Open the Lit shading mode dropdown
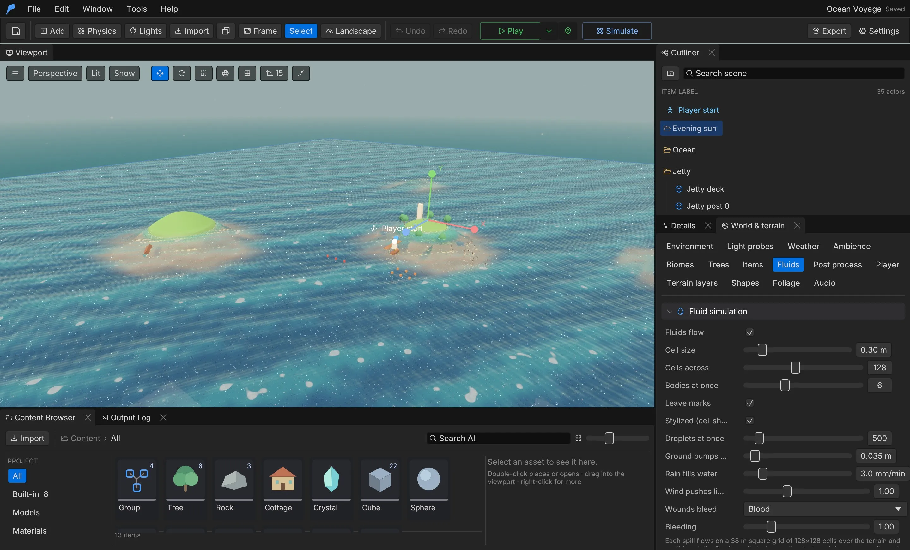910x550 pixels. (x=96, y=73)
